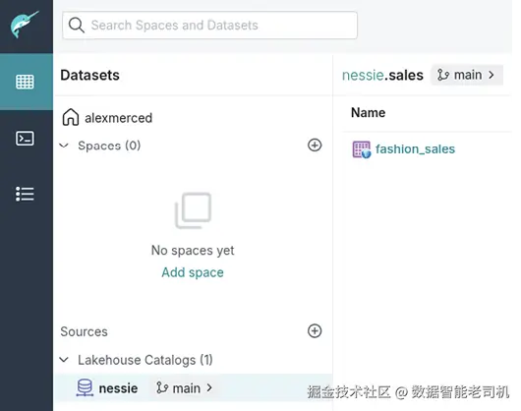Open the Datasets grid icon in sidebar
This screenshot has width=521, height=411.
[x=25, y=82]
